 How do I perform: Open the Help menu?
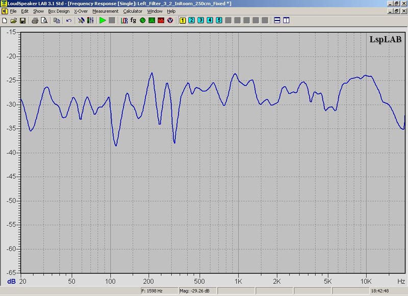pos(171,11)
